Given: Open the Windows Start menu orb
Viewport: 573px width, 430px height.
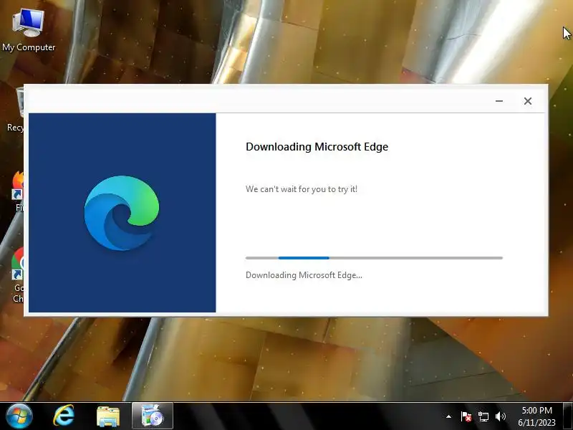Looking at the screenshot, I should (19, 416).
